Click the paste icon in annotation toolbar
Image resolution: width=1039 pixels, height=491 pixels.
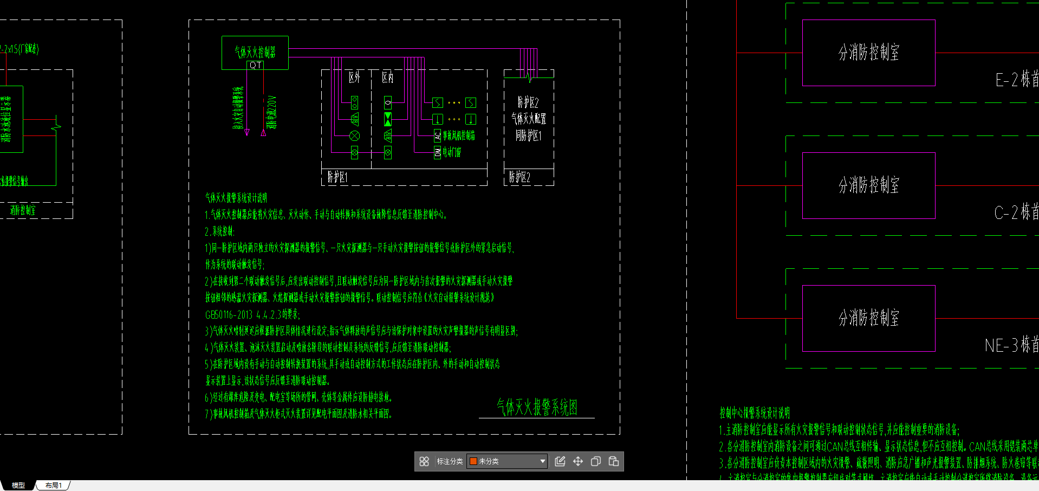(x=614, y=461)
